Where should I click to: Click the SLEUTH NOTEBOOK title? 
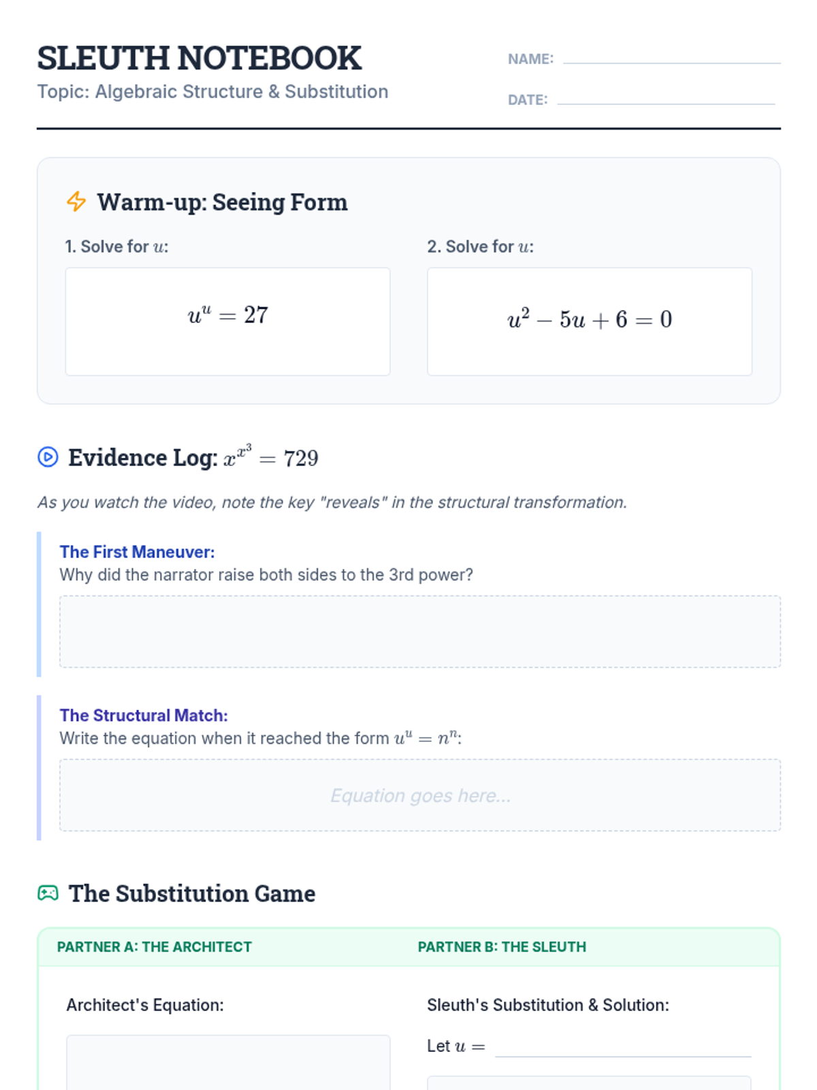[199, 58]
